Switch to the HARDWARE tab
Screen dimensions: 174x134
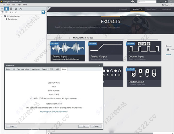152,9
